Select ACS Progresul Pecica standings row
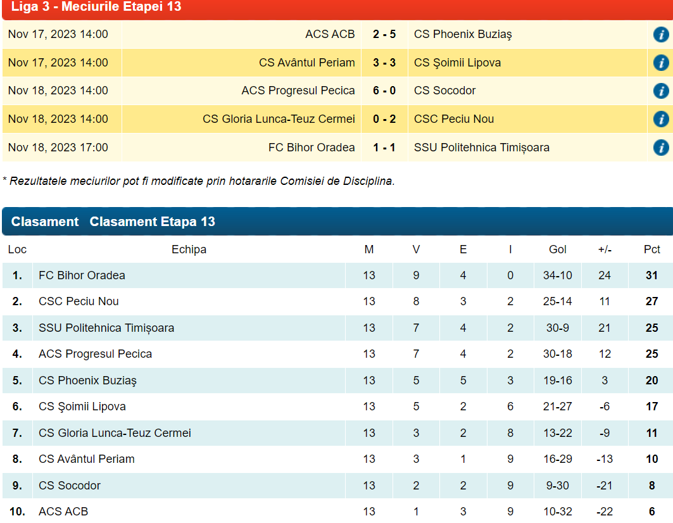The height and width of the screenshot is (523, 673). [95, 354]
